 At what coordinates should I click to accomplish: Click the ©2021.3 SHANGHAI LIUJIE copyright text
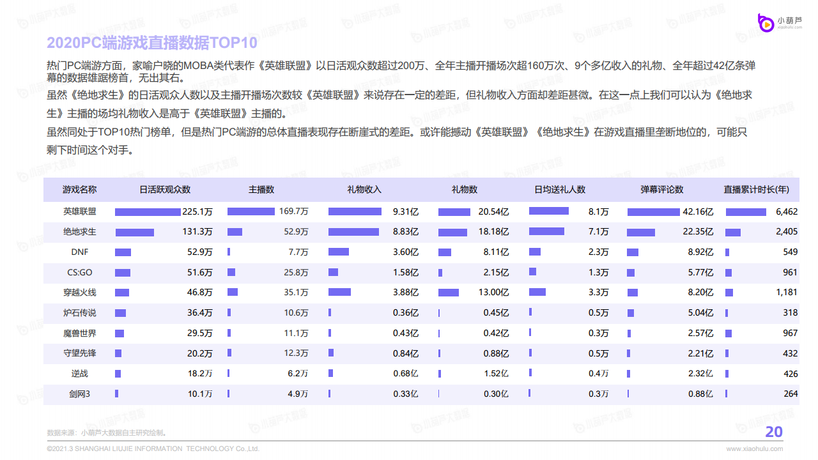click(x=153, y=448)
